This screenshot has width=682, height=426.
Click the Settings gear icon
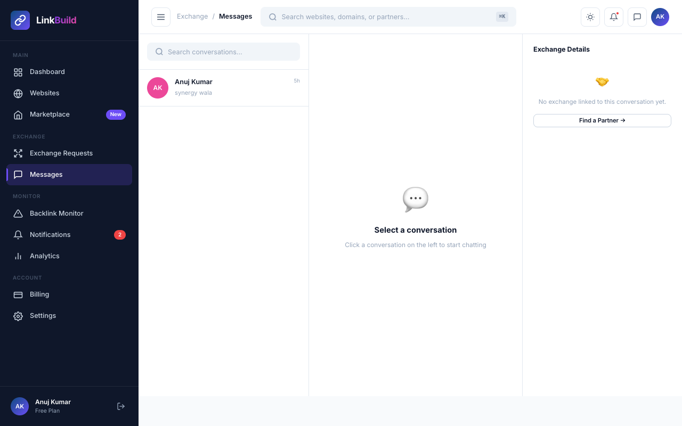(x=18, y=316)
